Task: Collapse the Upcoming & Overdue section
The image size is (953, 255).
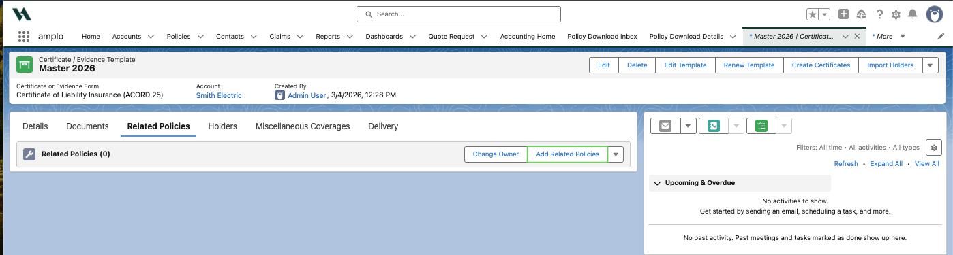Action: 657,183
